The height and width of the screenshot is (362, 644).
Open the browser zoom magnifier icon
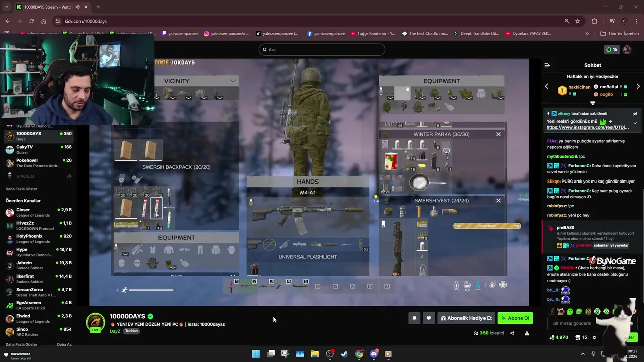coord(567,21)
